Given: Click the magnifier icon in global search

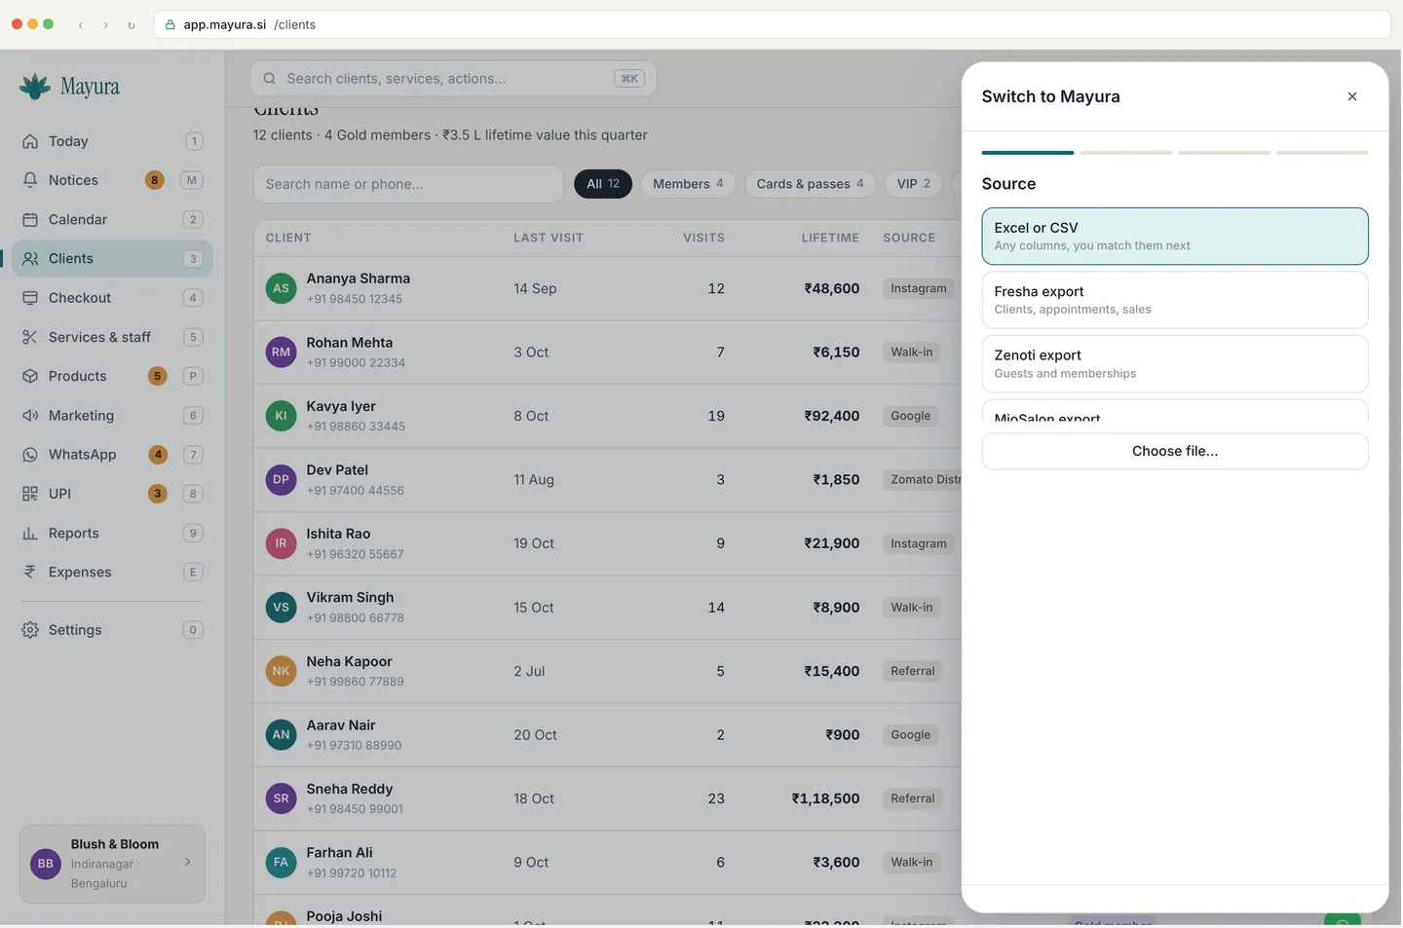Looking at the screenshot, I should coord(269,79).
